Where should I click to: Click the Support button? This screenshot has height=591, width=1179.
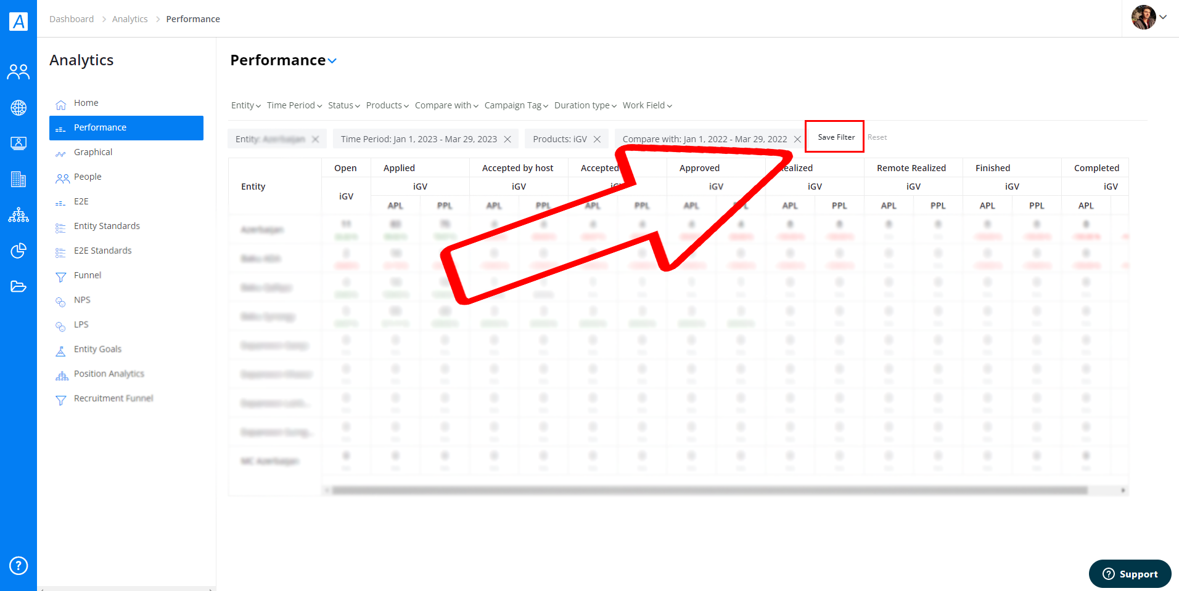(1130, 574)
